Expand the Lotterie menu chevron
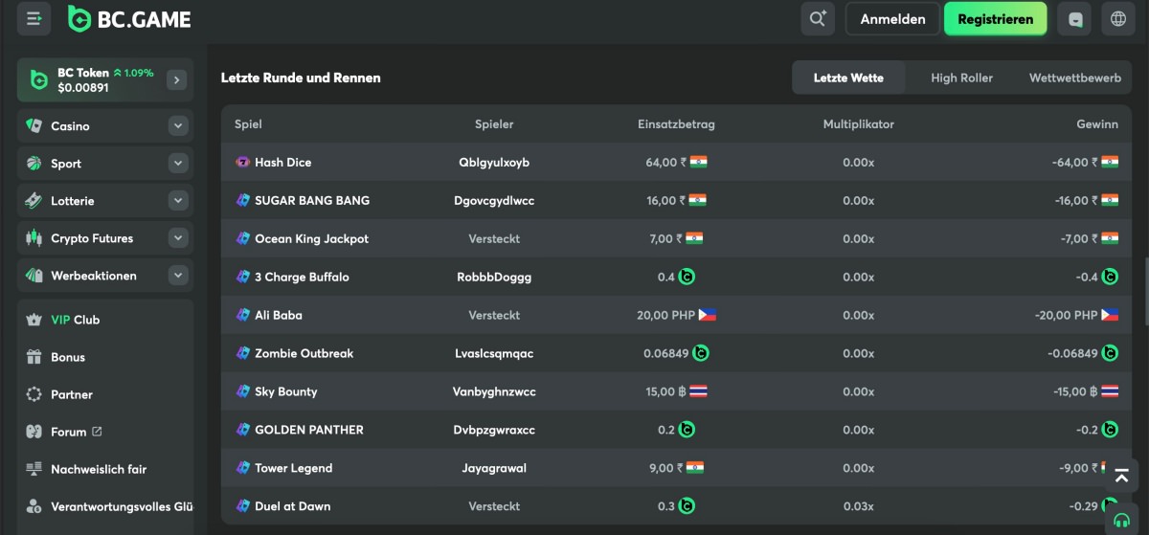1149x535 pixels. pos(178,201)
